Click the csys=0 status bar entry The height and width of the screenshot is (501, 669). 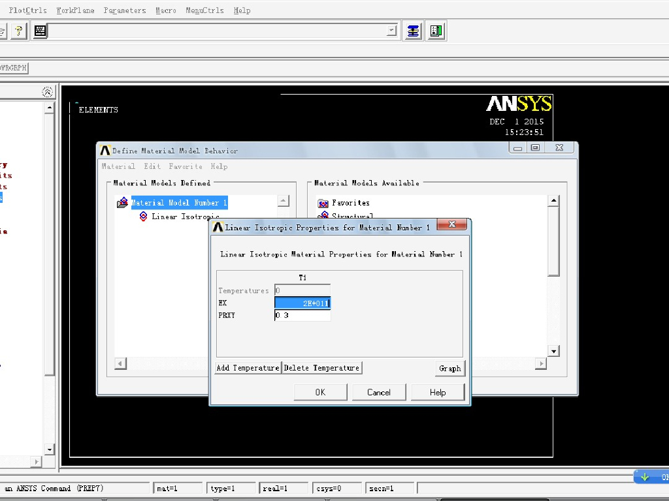(336, 488)
